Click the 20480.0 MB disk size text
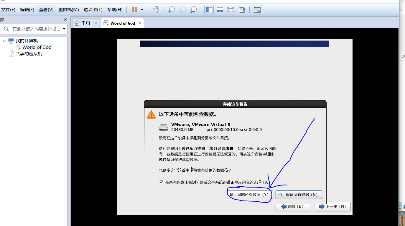Image resolution: width=405 pixels, height=226 pixels. [182, 130]
